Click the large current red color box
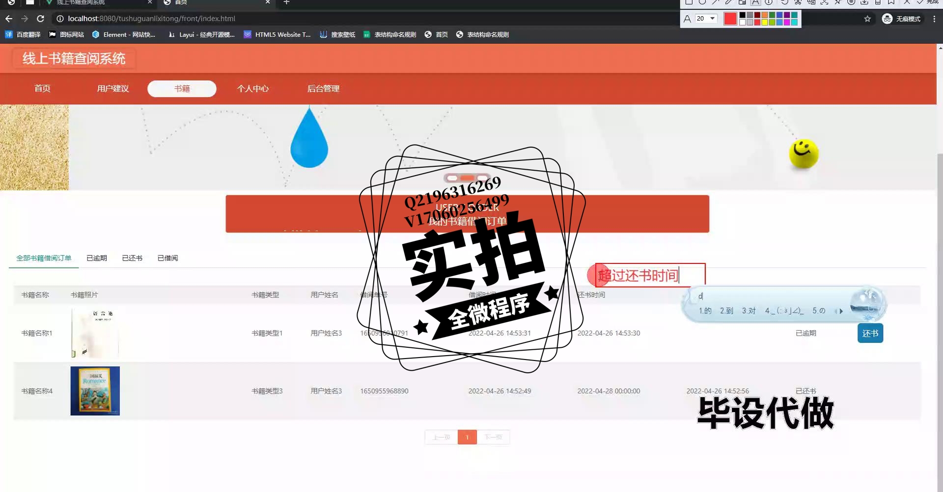This screenshot has height=492, width=943. (730, 19)
